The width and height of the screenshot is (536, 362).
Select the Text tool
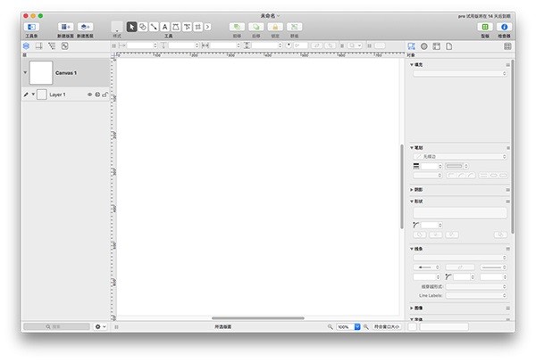[164, 27]
